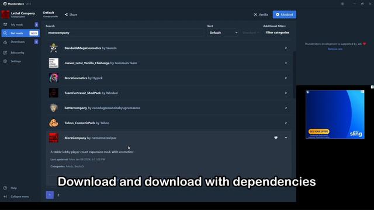Expand the TeamFortress2_ModPack mod row
Viewport: 374px width, 210px height.
point(169,93)
